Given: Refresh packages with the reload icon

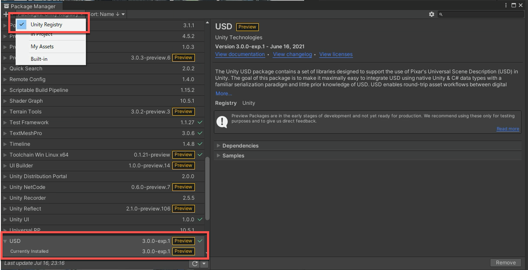Looking at the screenshot, I should click(x=194, y=264).
